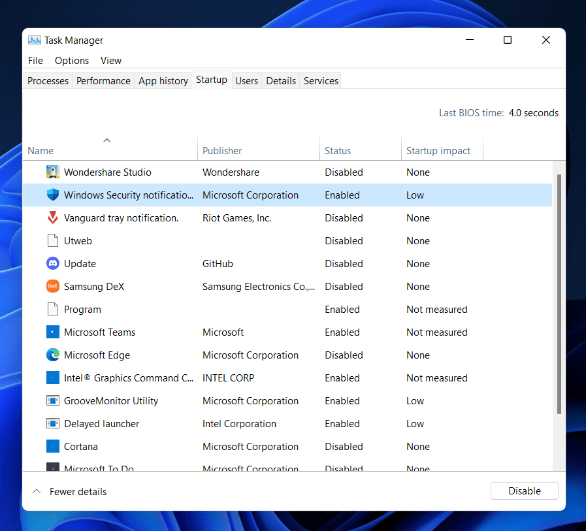Sort by the Startup impact column header
This screenshot has height=531, width=586.
coord(438,151)
